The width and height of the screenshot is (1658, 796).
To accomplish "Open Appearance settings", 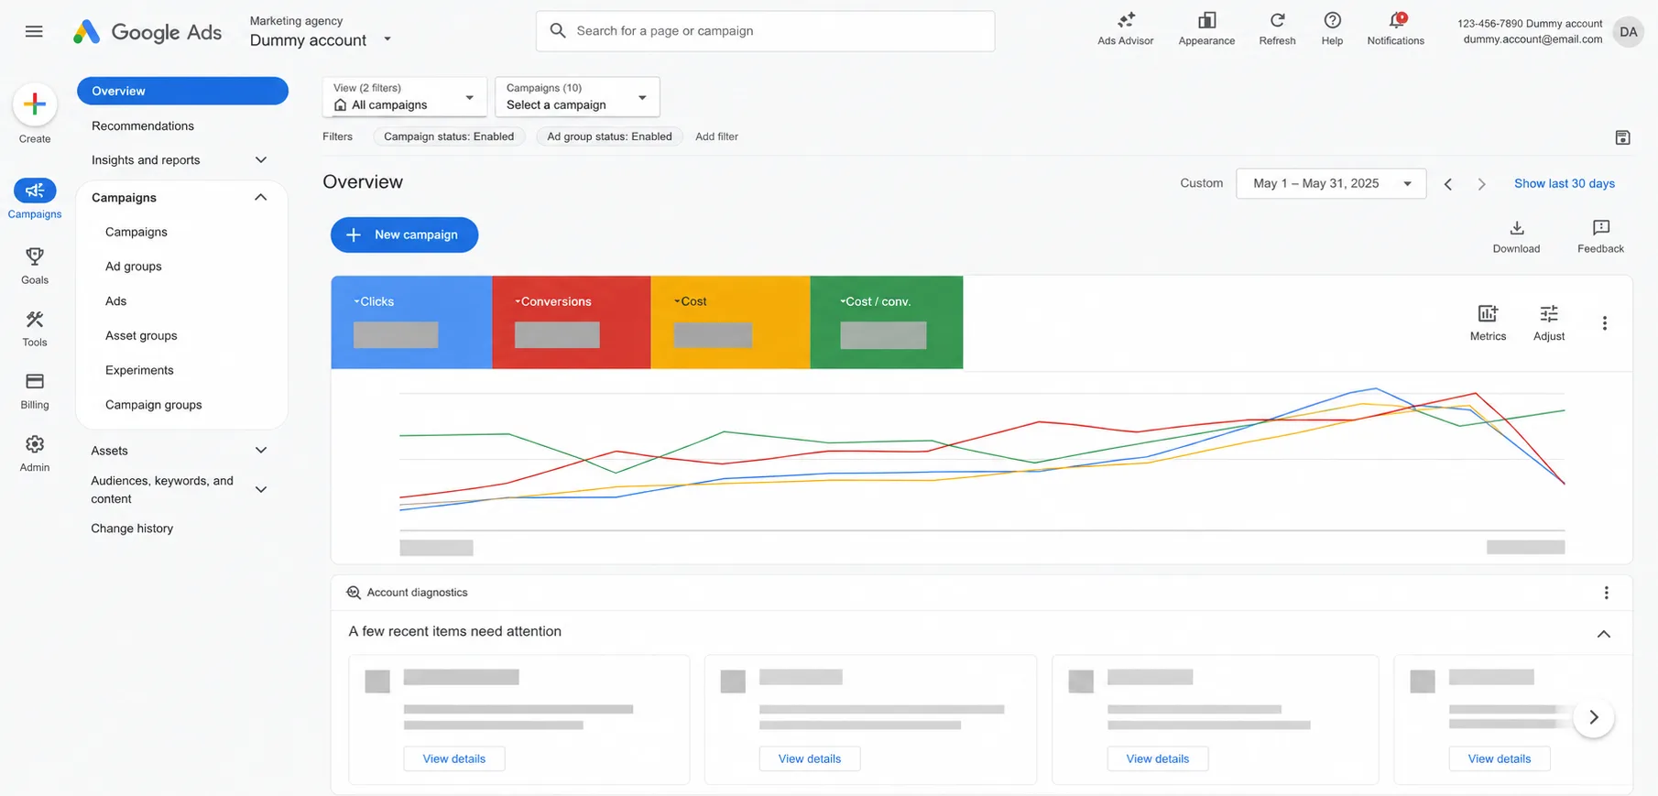I will 1206,29.
